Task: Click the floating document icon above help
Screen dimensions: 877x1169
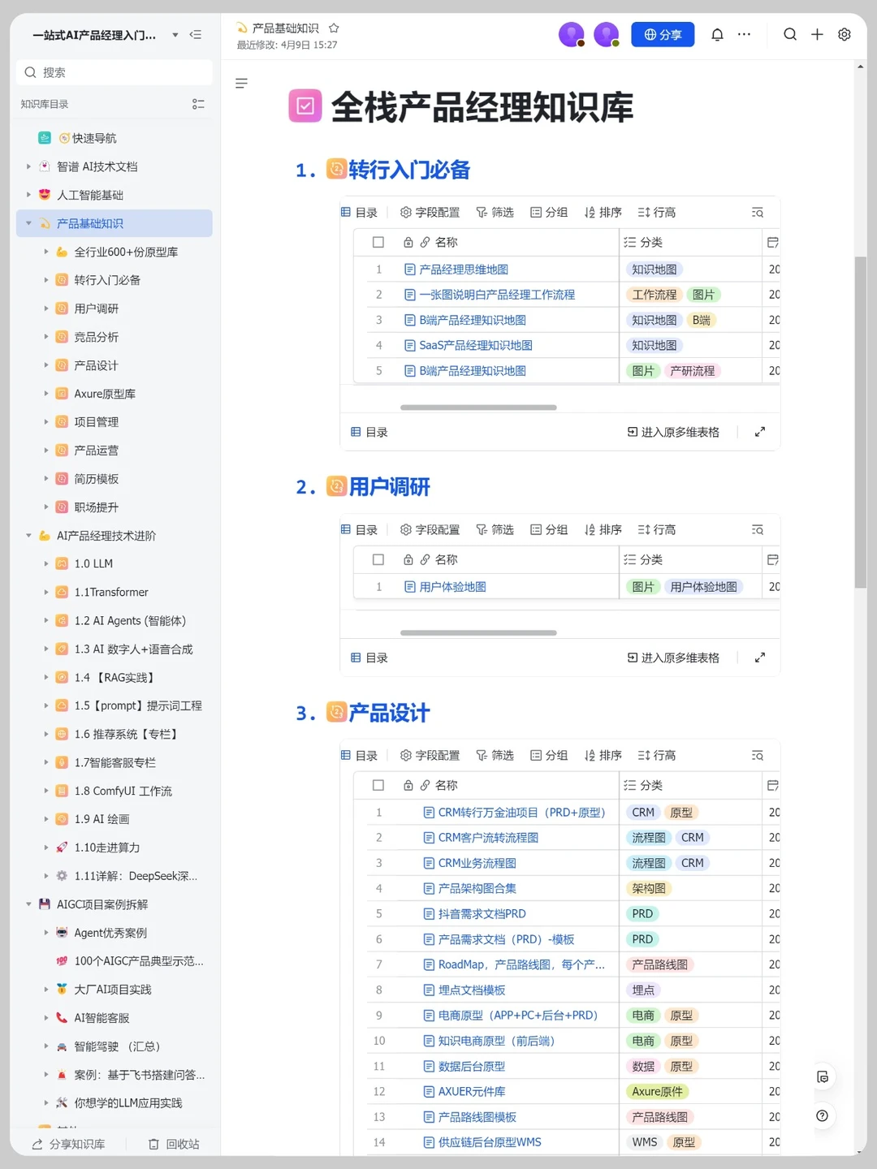Action: [x=823, y=1077]
